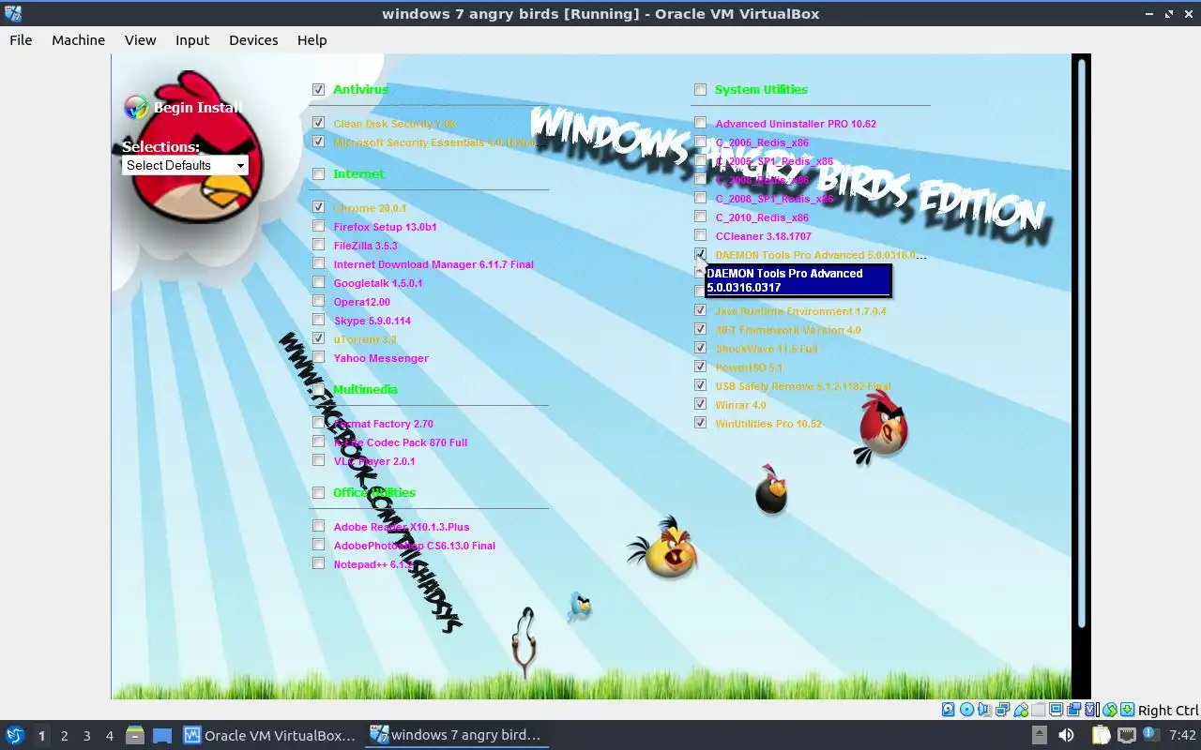1201x750 pixels.
Task: Click the shared folders indicator in VirtualBox status bar
Action: pyautogui.click(x=1039, y=710)
